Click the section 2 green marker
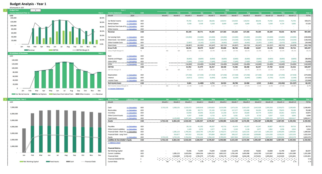This screenshot has height=174, width=322. (5, 99)
